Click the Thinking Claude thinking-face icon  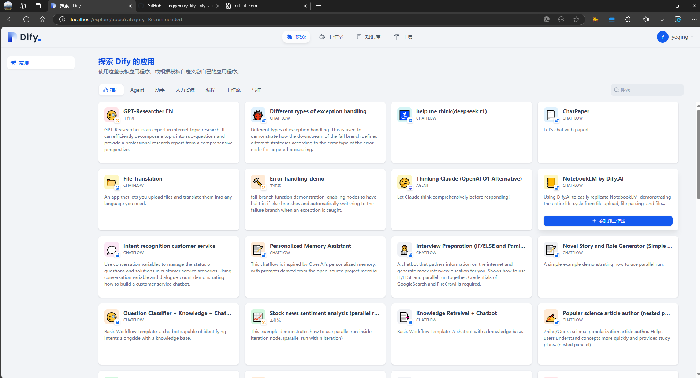(405, 182)
